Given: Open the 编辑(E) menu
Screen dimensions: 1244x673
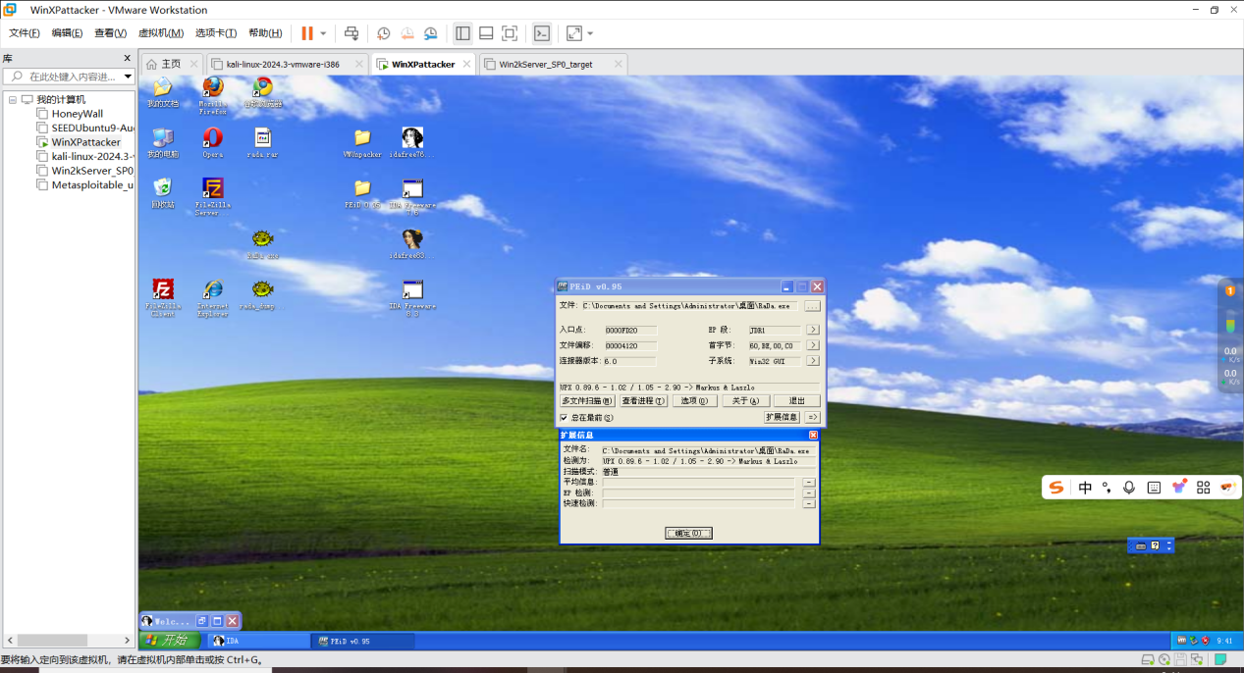Looking at the screenshot, I should [68, 33].
